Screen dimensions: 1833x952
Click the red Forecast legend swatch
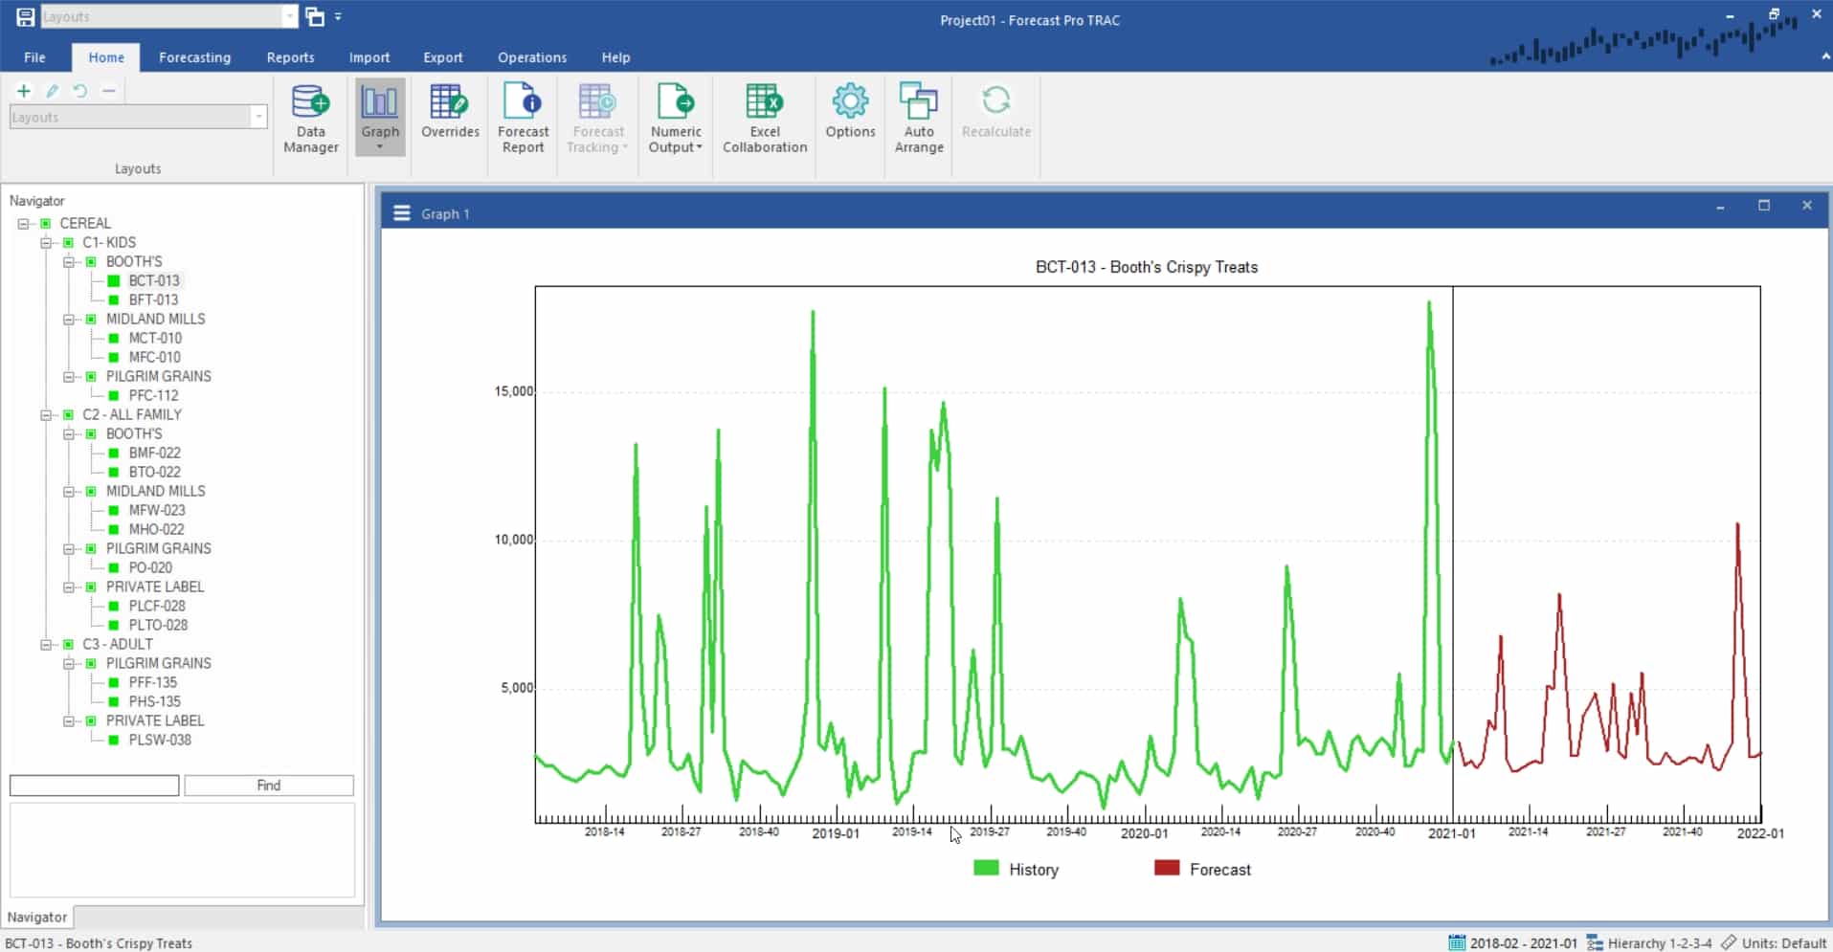tap(1166, 869)
